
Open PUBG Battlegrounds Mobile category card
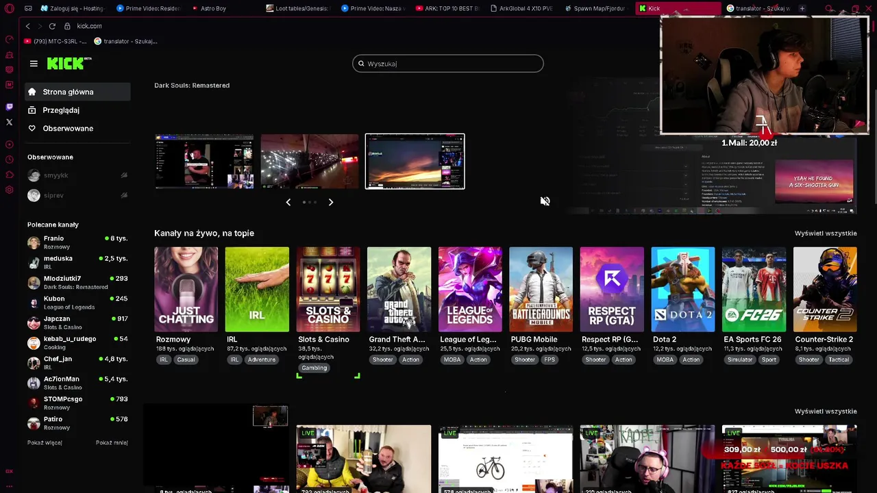click(541, 289)
